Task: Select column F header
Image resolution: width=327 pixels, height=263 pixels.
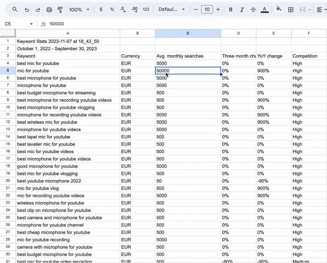Action: pyautogui.click(x=309, y=33)
